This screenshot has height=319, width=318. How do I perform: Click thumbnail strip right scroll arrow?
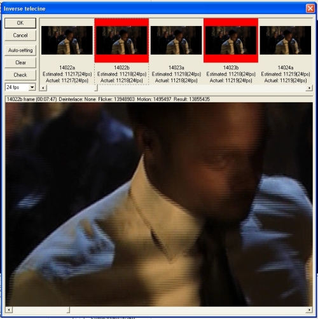click(309, 88)
